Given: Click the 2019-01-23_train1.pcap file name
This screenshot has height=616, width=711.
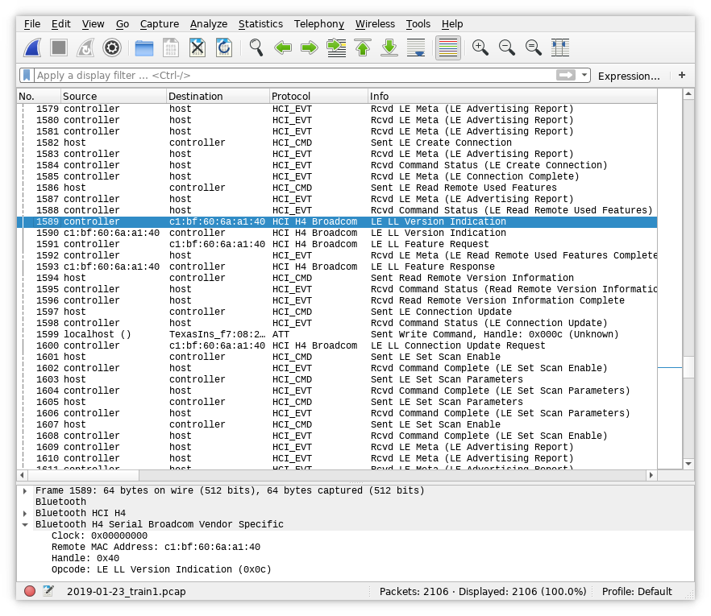Looking at the screenshot, I should click(x=126, y=592).
